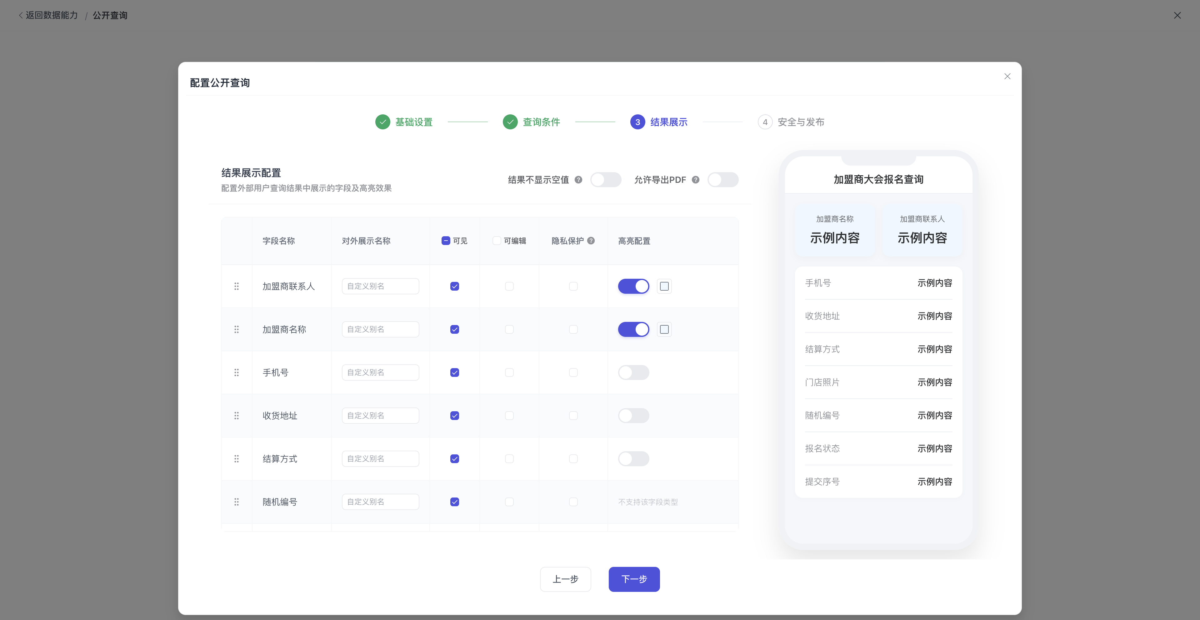The height and width of the screenshot is (620, 1200).
Task: Click the drag handle for 加盟商联系人 row
Action: pos(237,286)
